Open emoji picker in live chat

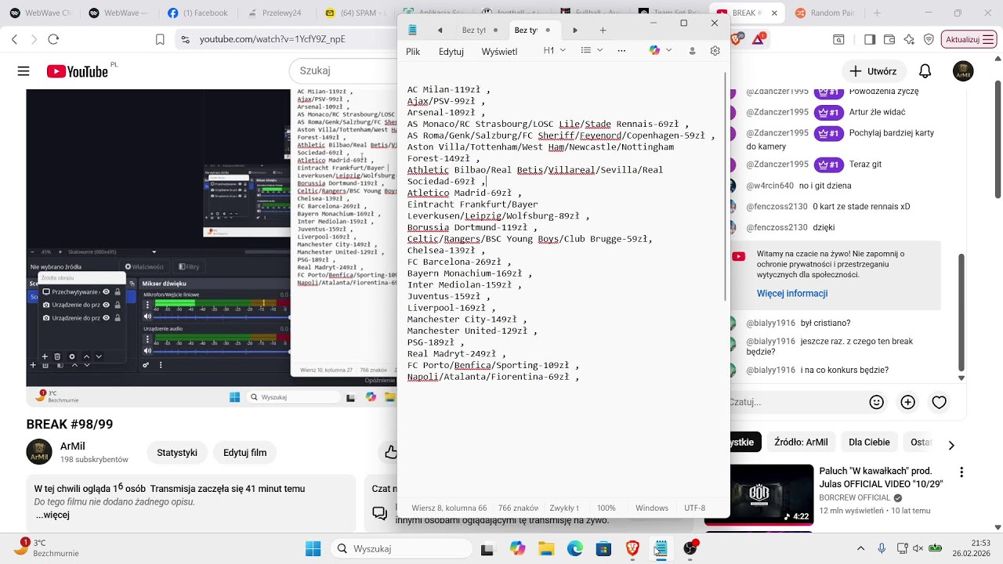(877, 402)
